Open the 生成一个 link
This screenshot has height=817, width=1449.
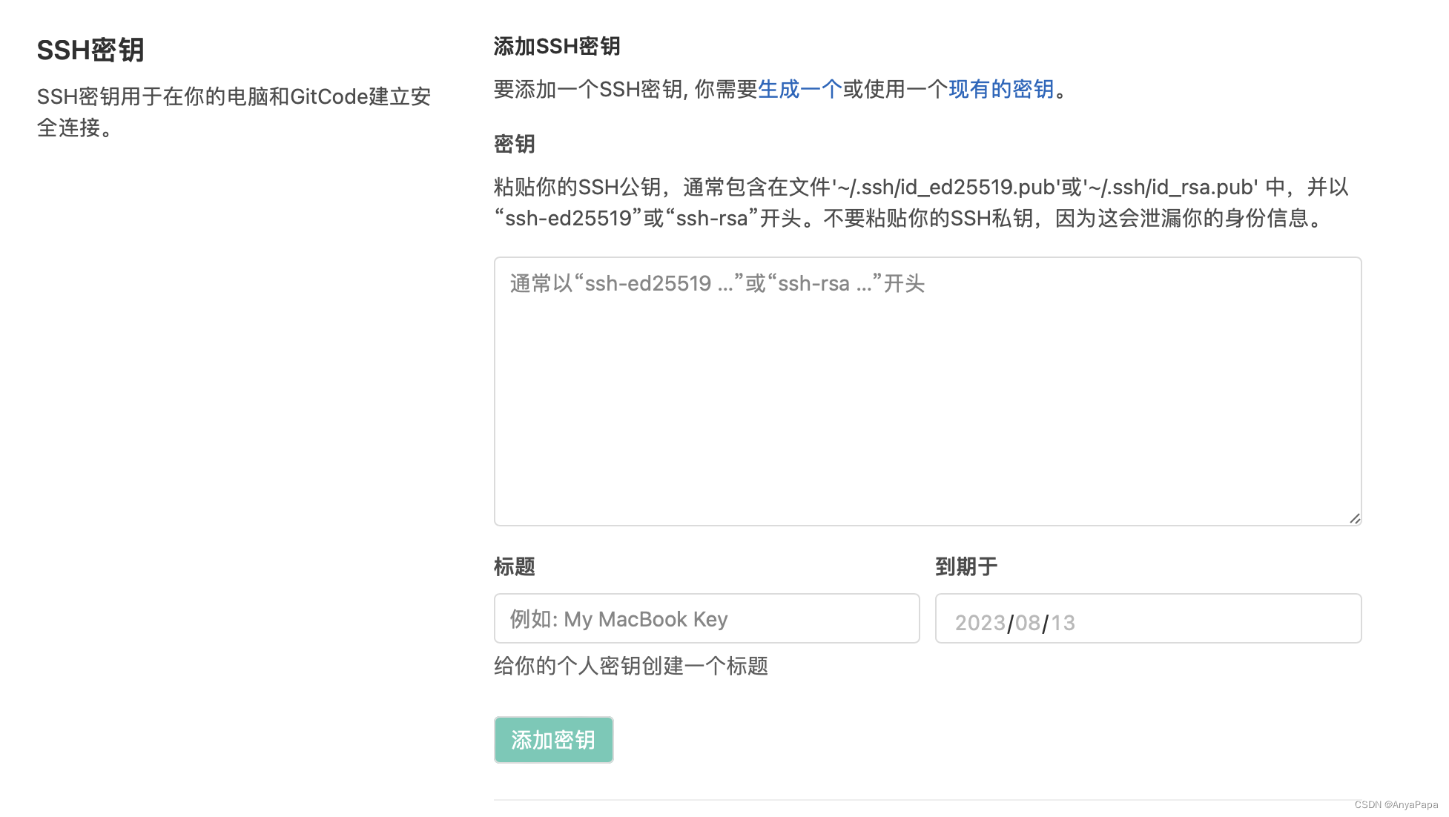(x=799, y=90)
